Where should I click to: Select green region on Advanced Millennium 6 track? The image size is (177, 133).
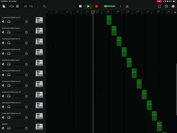(124, 52)
